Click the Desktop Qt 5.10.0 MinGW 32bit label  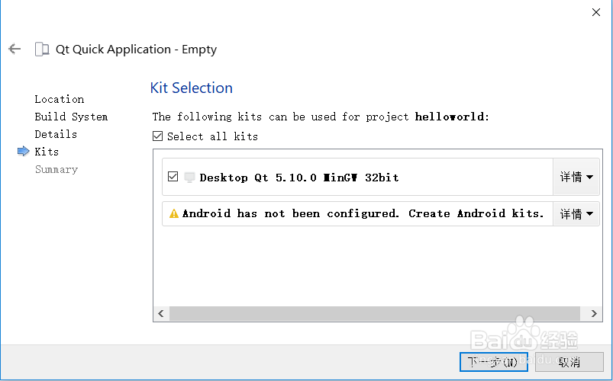tap(299, 178)
